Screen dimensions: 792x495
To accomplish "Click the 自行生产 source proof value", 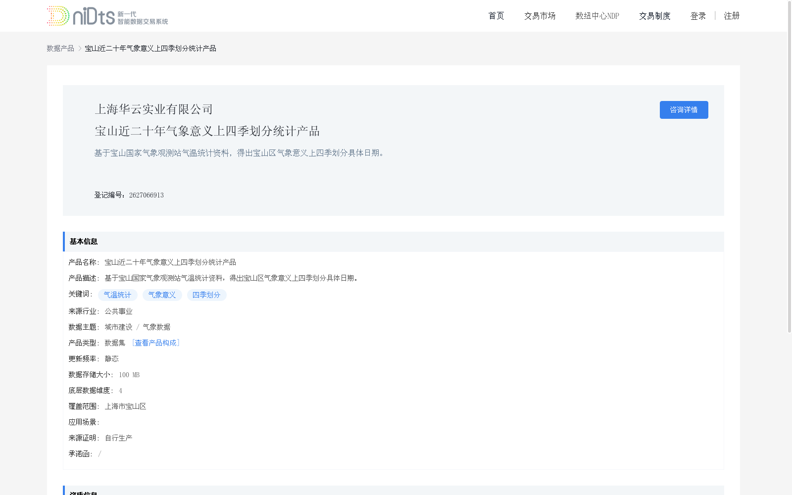I will click(118, 438).
